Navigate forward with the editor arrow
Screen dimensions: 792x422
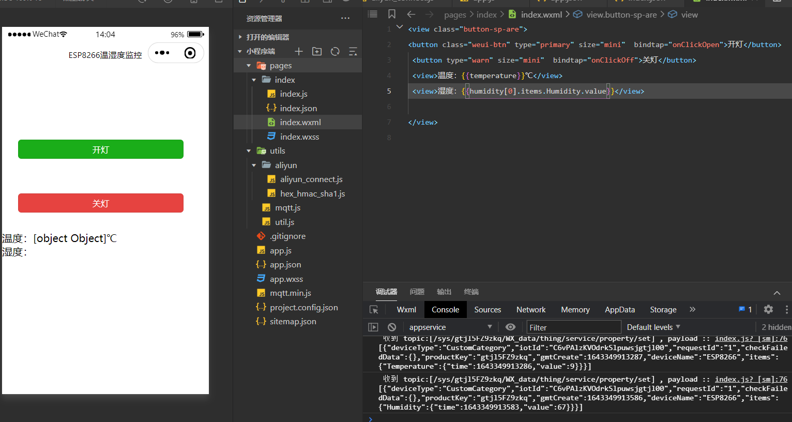(x=429, y=14)
